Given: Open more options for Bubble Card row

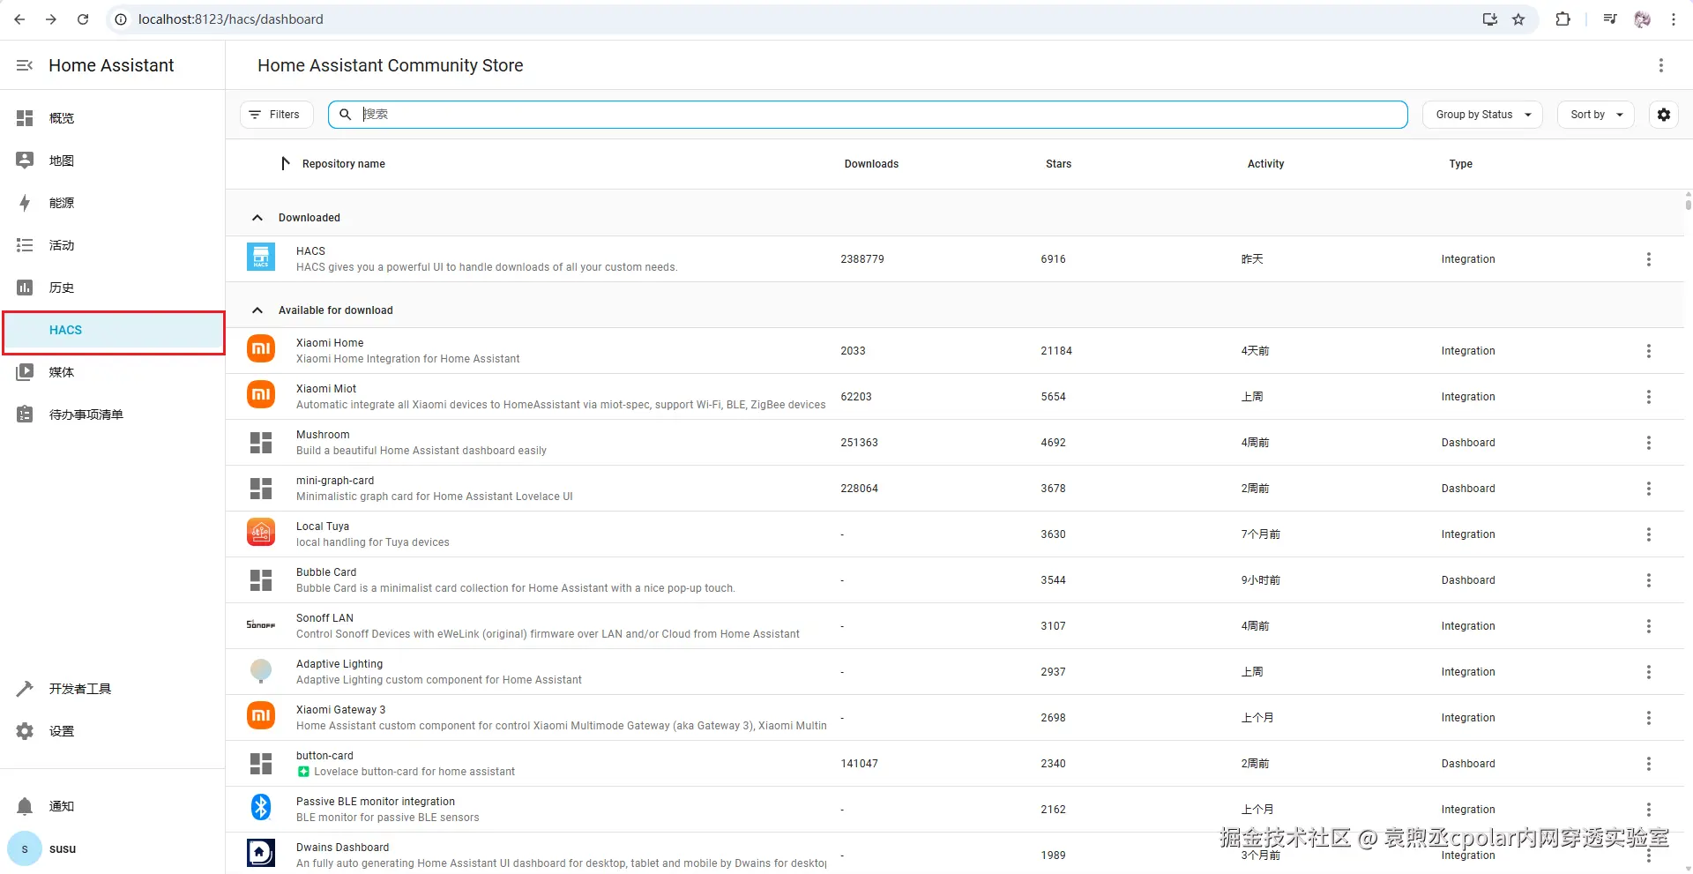Looking at the screenshot, I should pos(1649,580).
